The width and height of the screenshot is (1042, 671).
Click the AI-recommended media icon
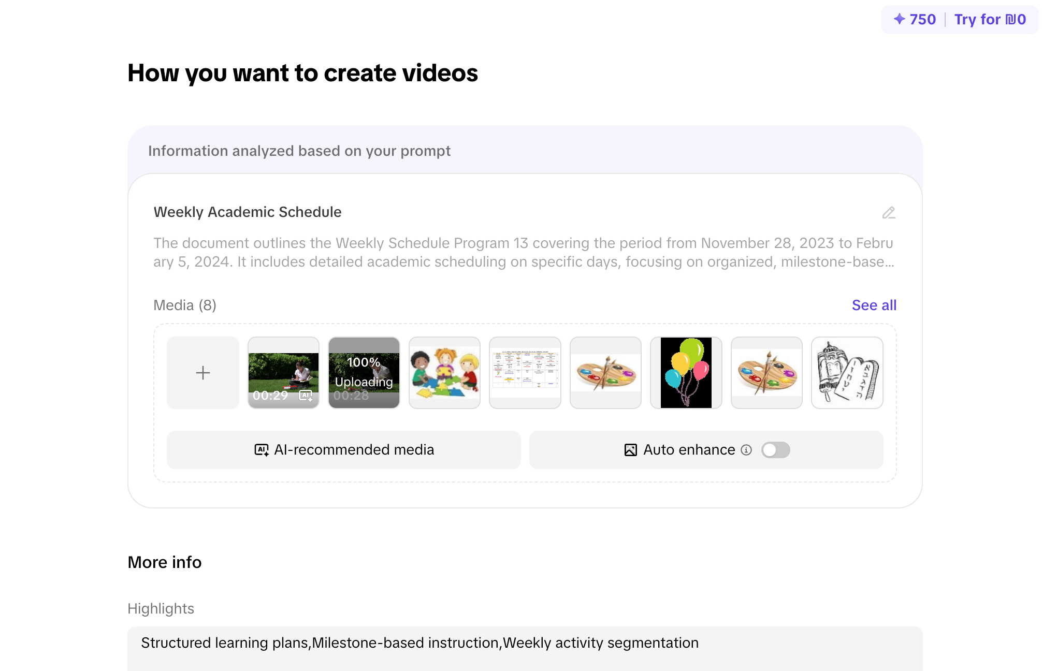262,450
